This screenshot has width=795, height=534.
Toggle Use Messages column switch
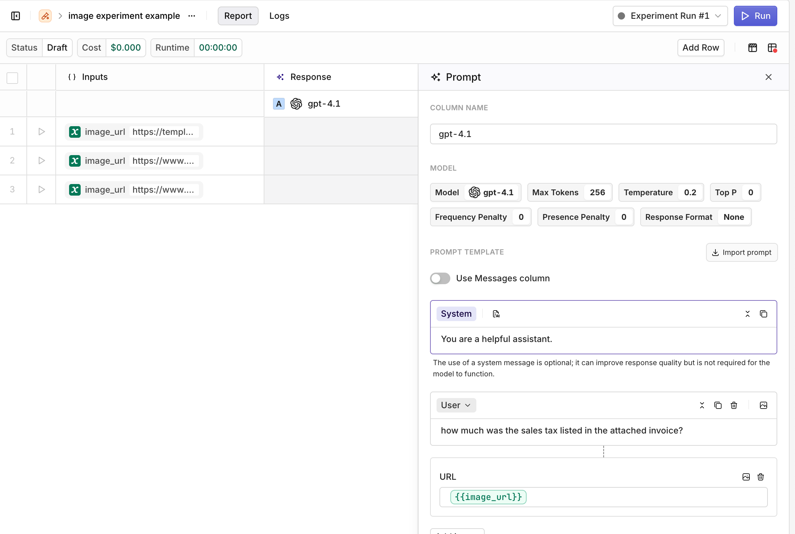click(440, 278)
